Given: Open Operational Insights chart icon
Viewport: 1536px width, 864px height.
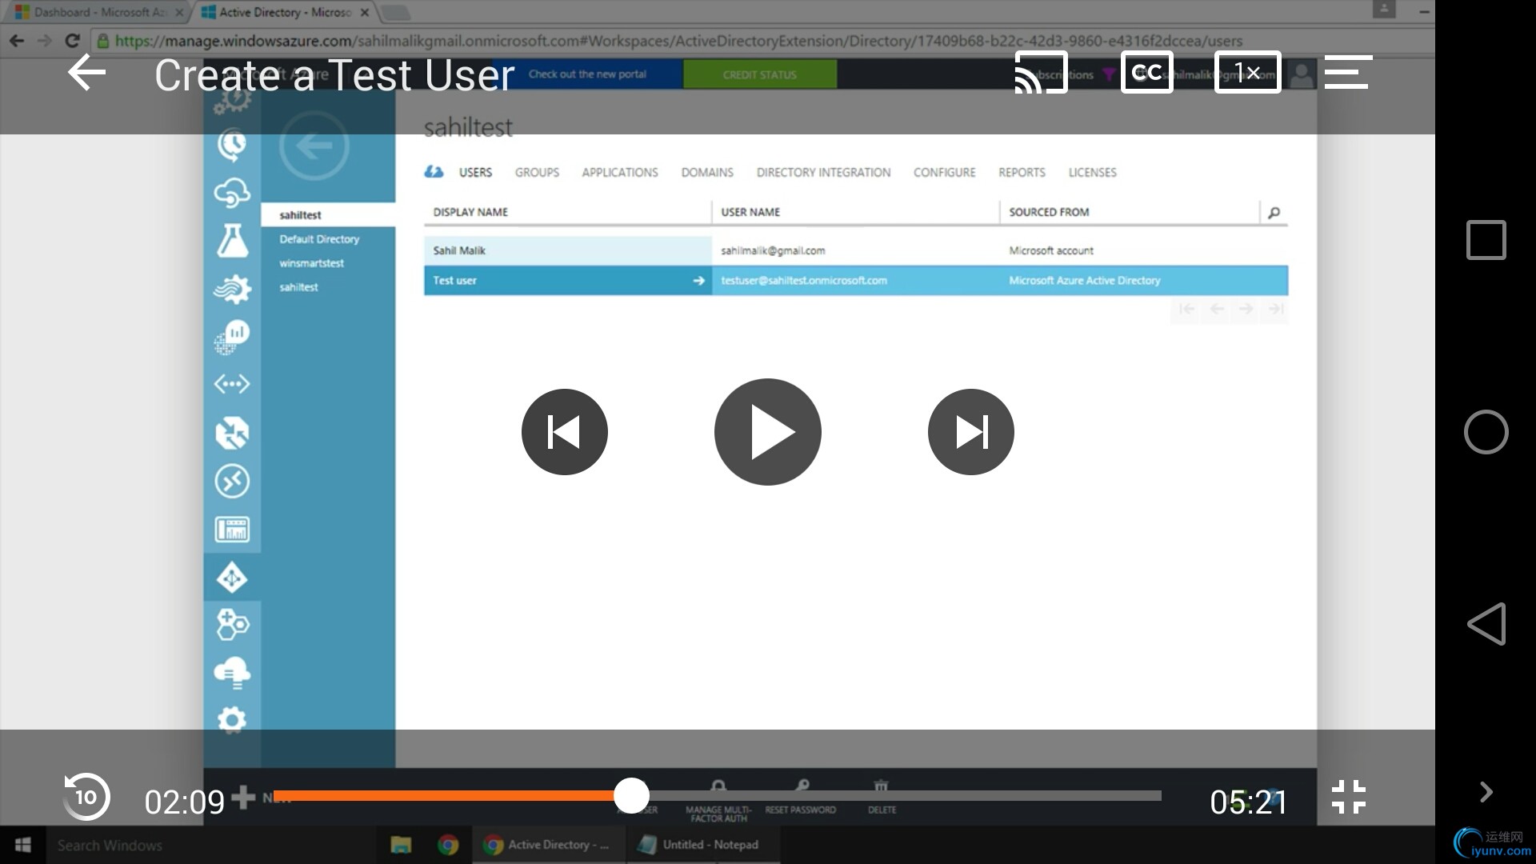Looking at the screenshot, I should (232, 336).
